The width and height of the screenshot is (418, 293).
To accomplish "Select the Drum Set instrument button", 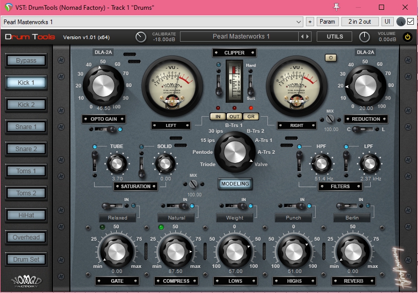I will coord(26,260).
